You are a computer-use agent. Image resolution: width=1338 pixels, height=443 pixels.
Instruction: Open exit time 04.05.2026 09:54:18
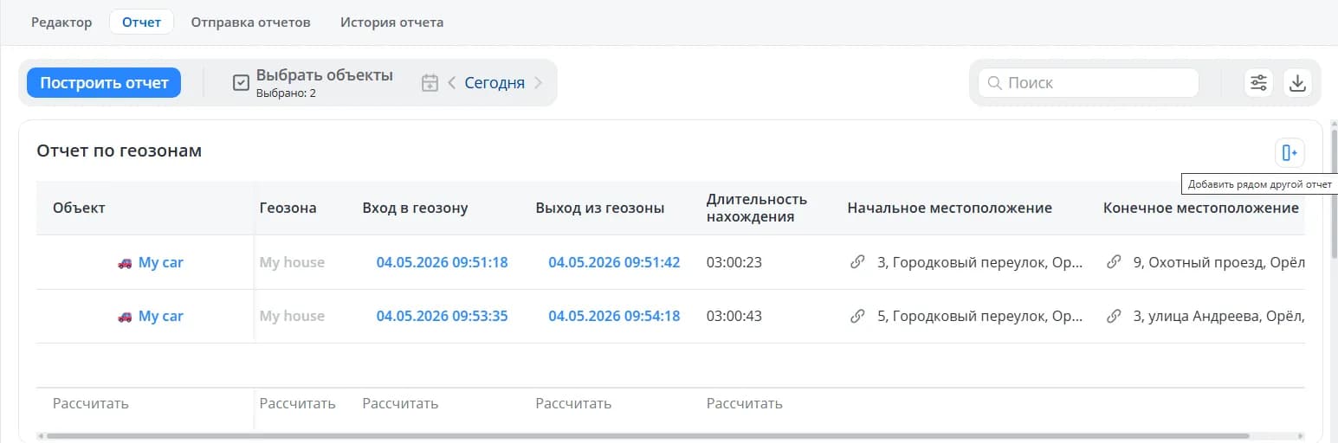614,316
